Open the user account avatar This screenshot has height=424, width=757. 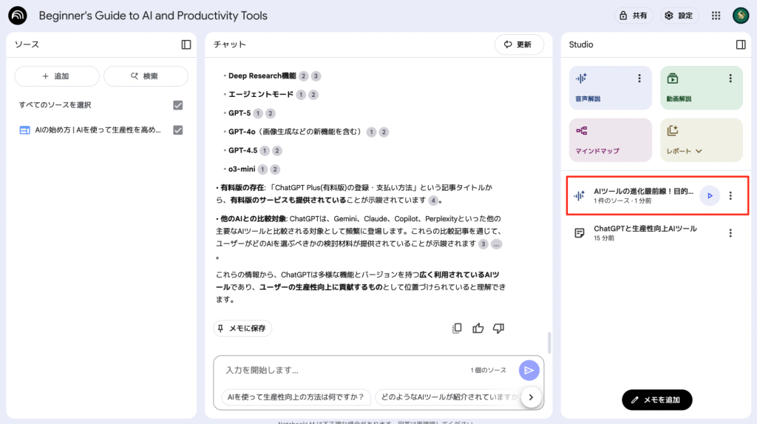[x=741, y=16]
